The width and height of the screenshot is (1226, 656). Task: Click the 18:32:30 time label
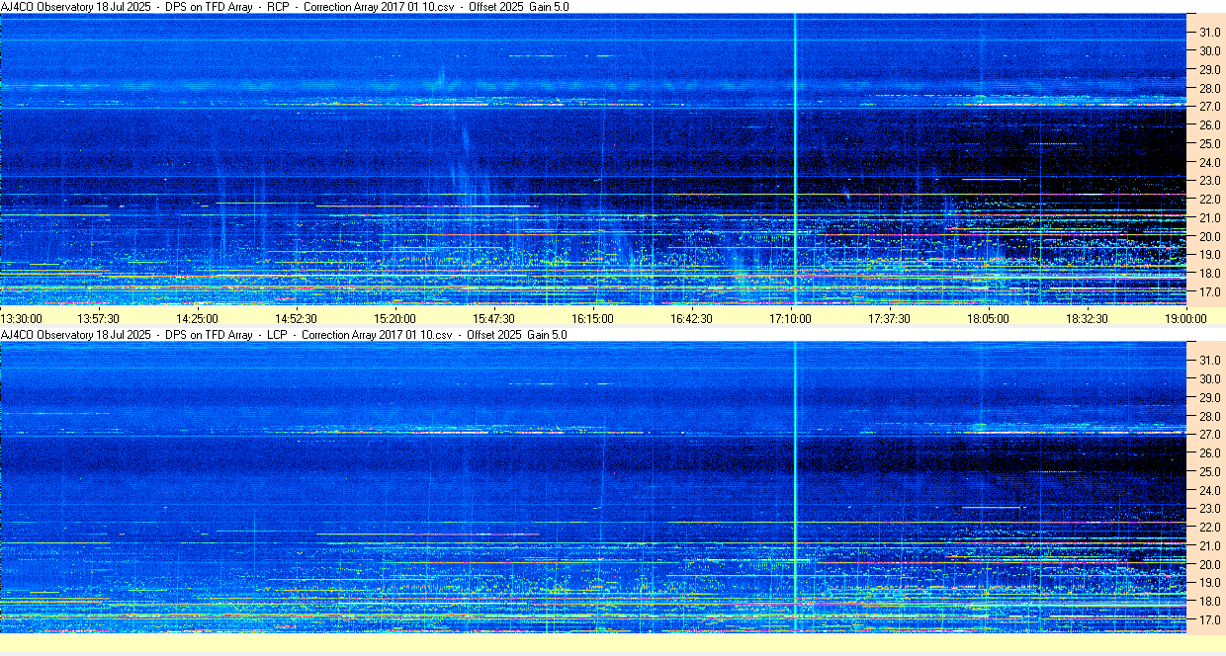coord(1087,318)
